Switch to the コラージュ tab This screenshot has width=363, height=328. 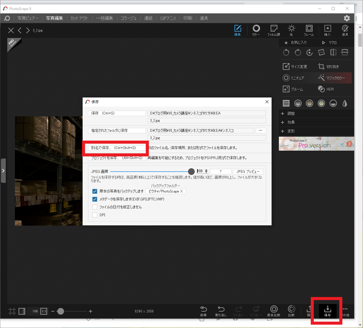pos(128,18)
